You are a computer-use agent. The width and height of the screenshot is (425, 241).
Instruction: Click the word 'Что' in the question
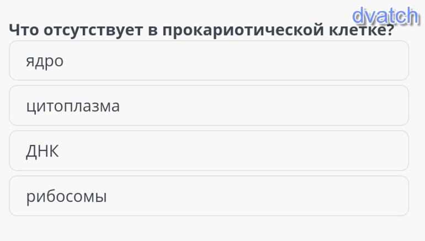click(x=23, y=30)
